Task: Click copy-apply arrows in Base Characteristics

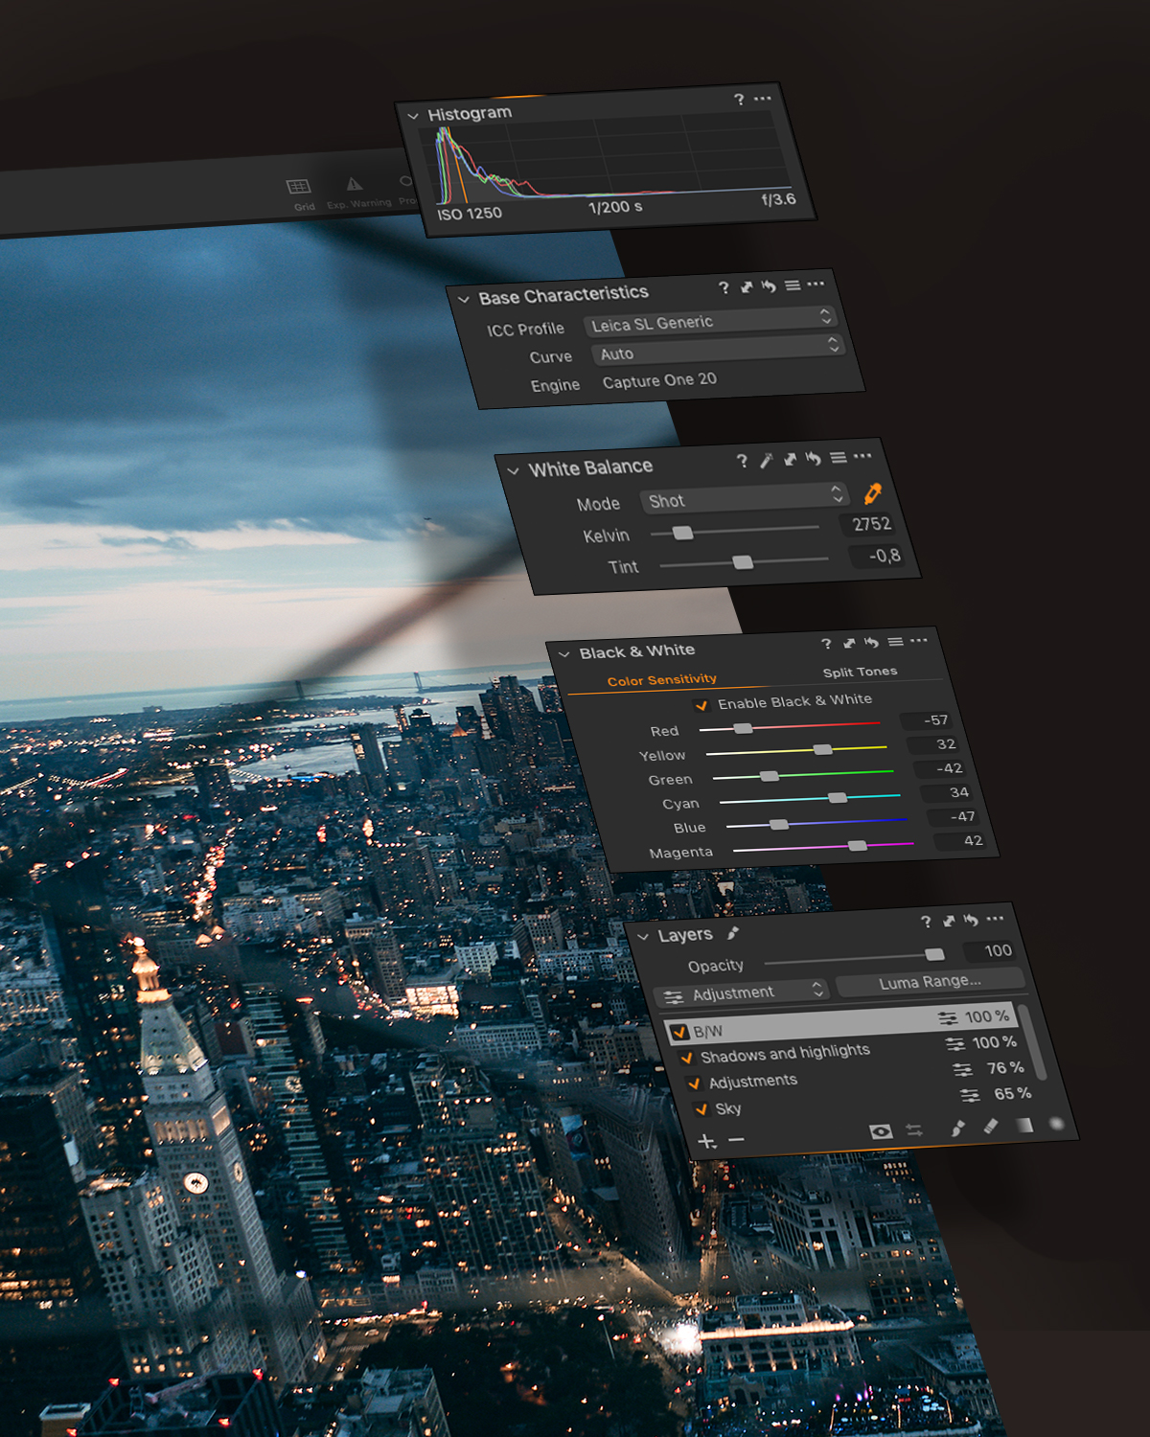Action: pos(747,286)
